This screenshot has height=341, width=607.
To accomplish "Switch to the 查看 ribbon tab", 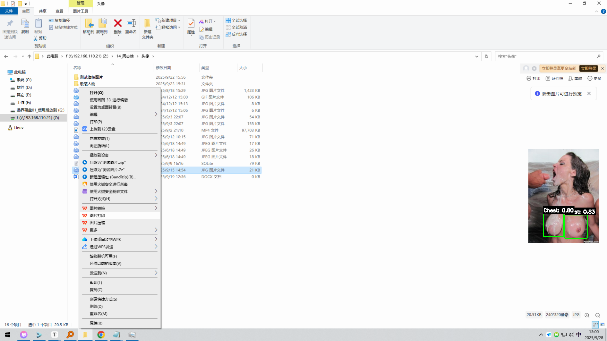I will click(x=59, y=11).
